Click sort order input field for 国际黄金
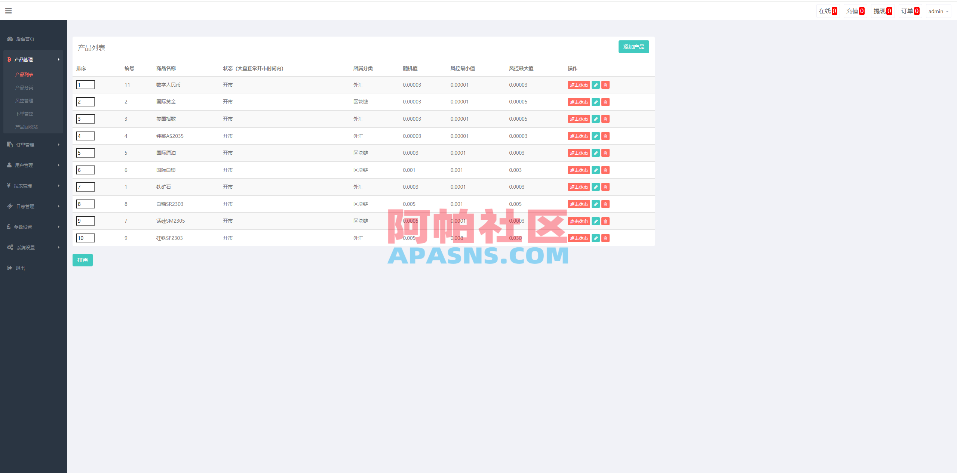Image resolution: width=957 pixels, height=473 pixels. (85, 102)
